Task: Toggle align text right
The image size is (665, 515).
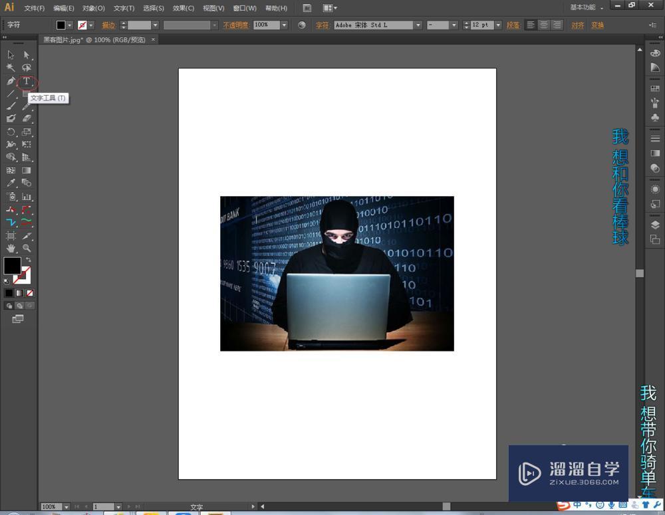Action: click(557, 25)
